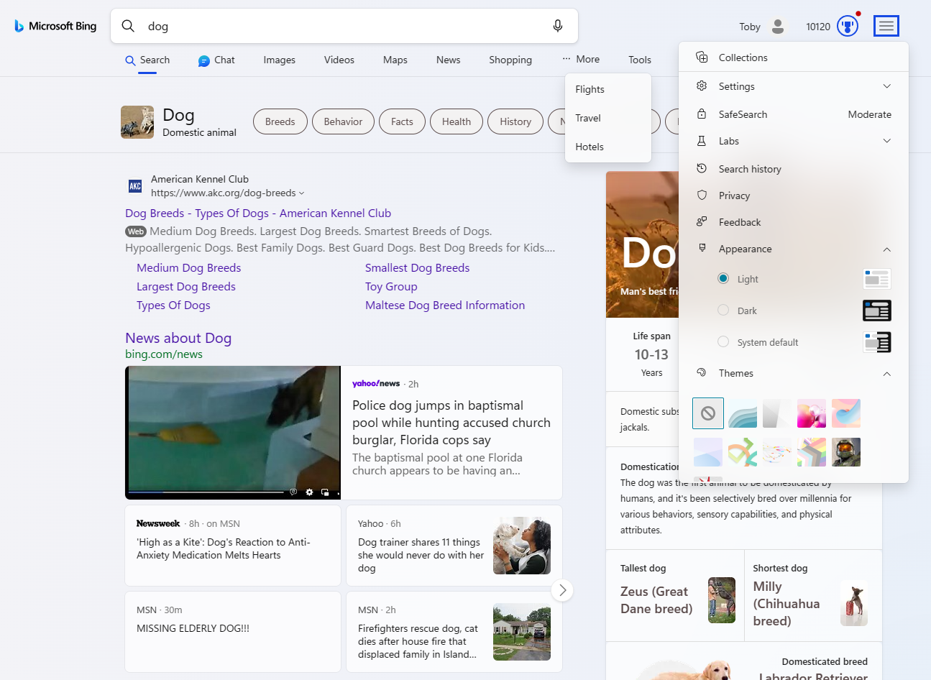Select the no-theme swatch
Screen dimensions: 931x680
pos(708,413)
